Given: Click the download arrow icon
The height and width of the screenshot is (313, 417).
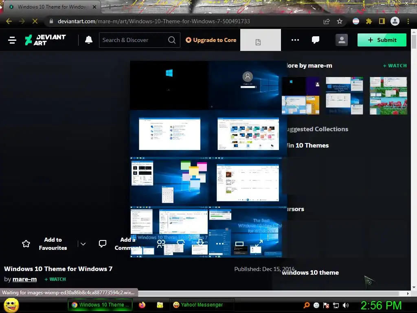Looking at the screenshot, I should (200, 243).
